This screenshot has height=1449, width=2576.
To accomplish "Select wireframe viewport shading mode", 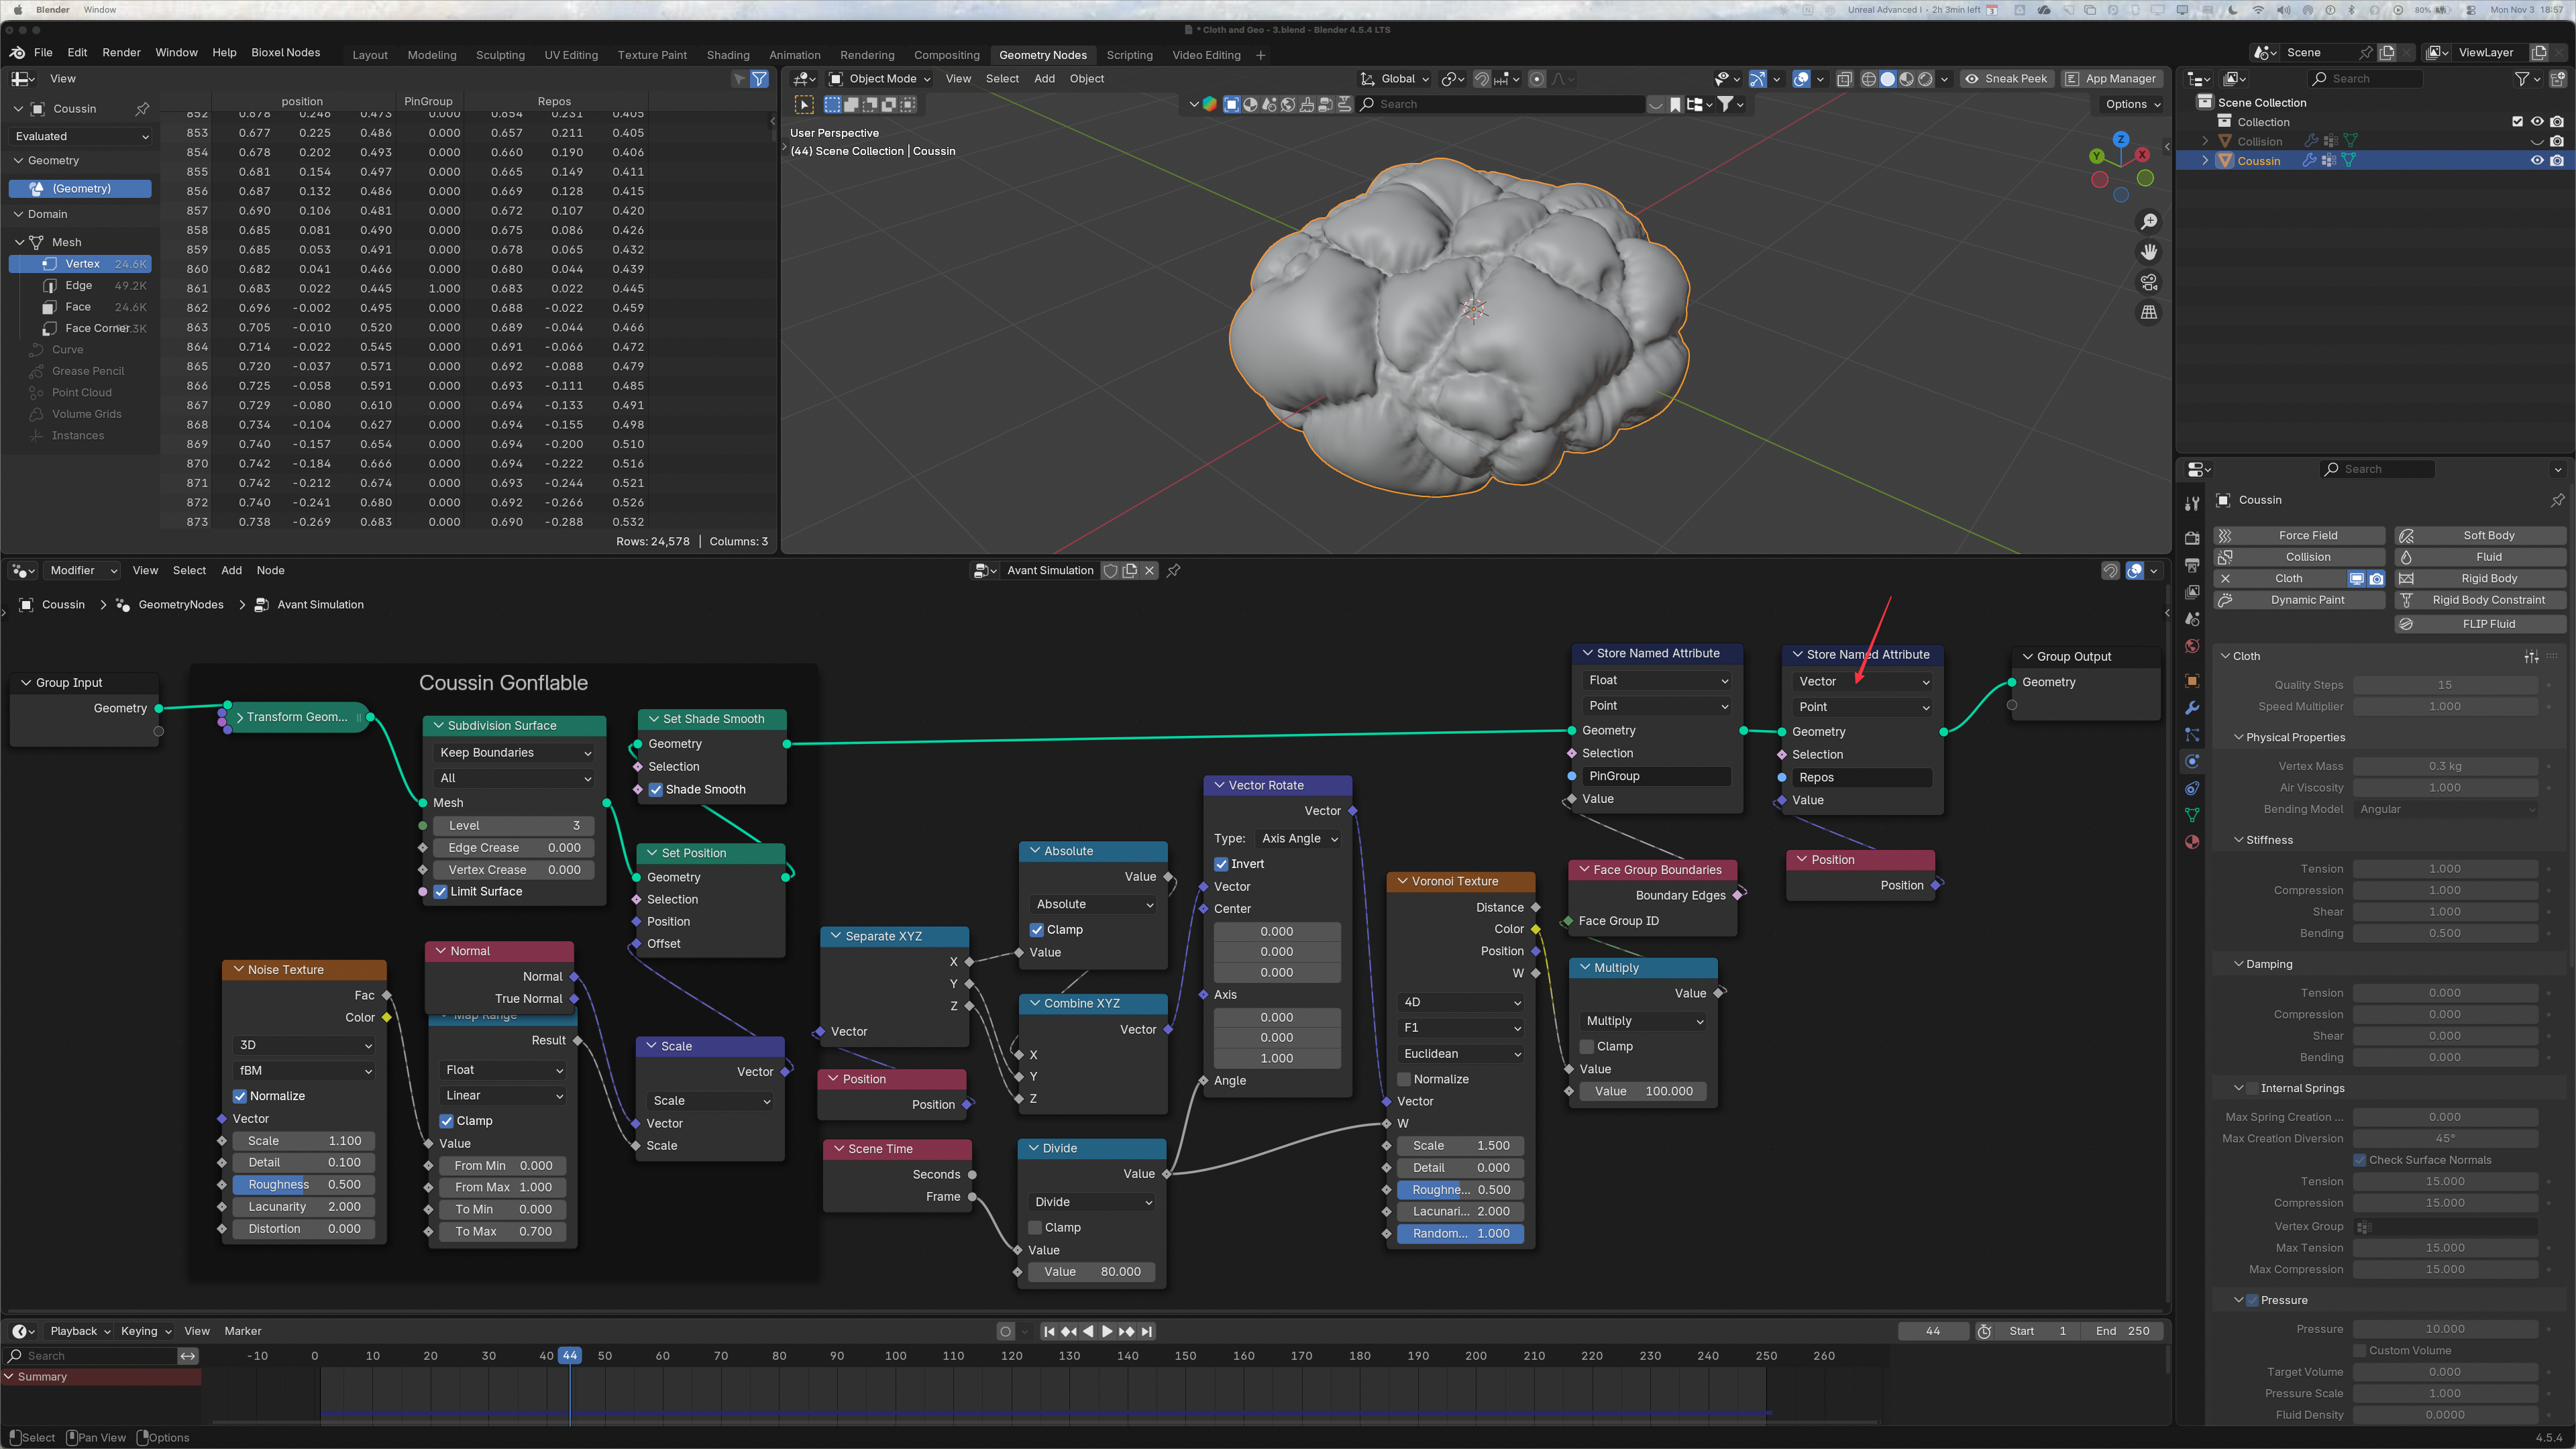I will (x=1868, y=79).
